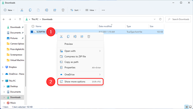Expand the Dropbox tree node
The image size is (193, 109).
click(3, 67)
